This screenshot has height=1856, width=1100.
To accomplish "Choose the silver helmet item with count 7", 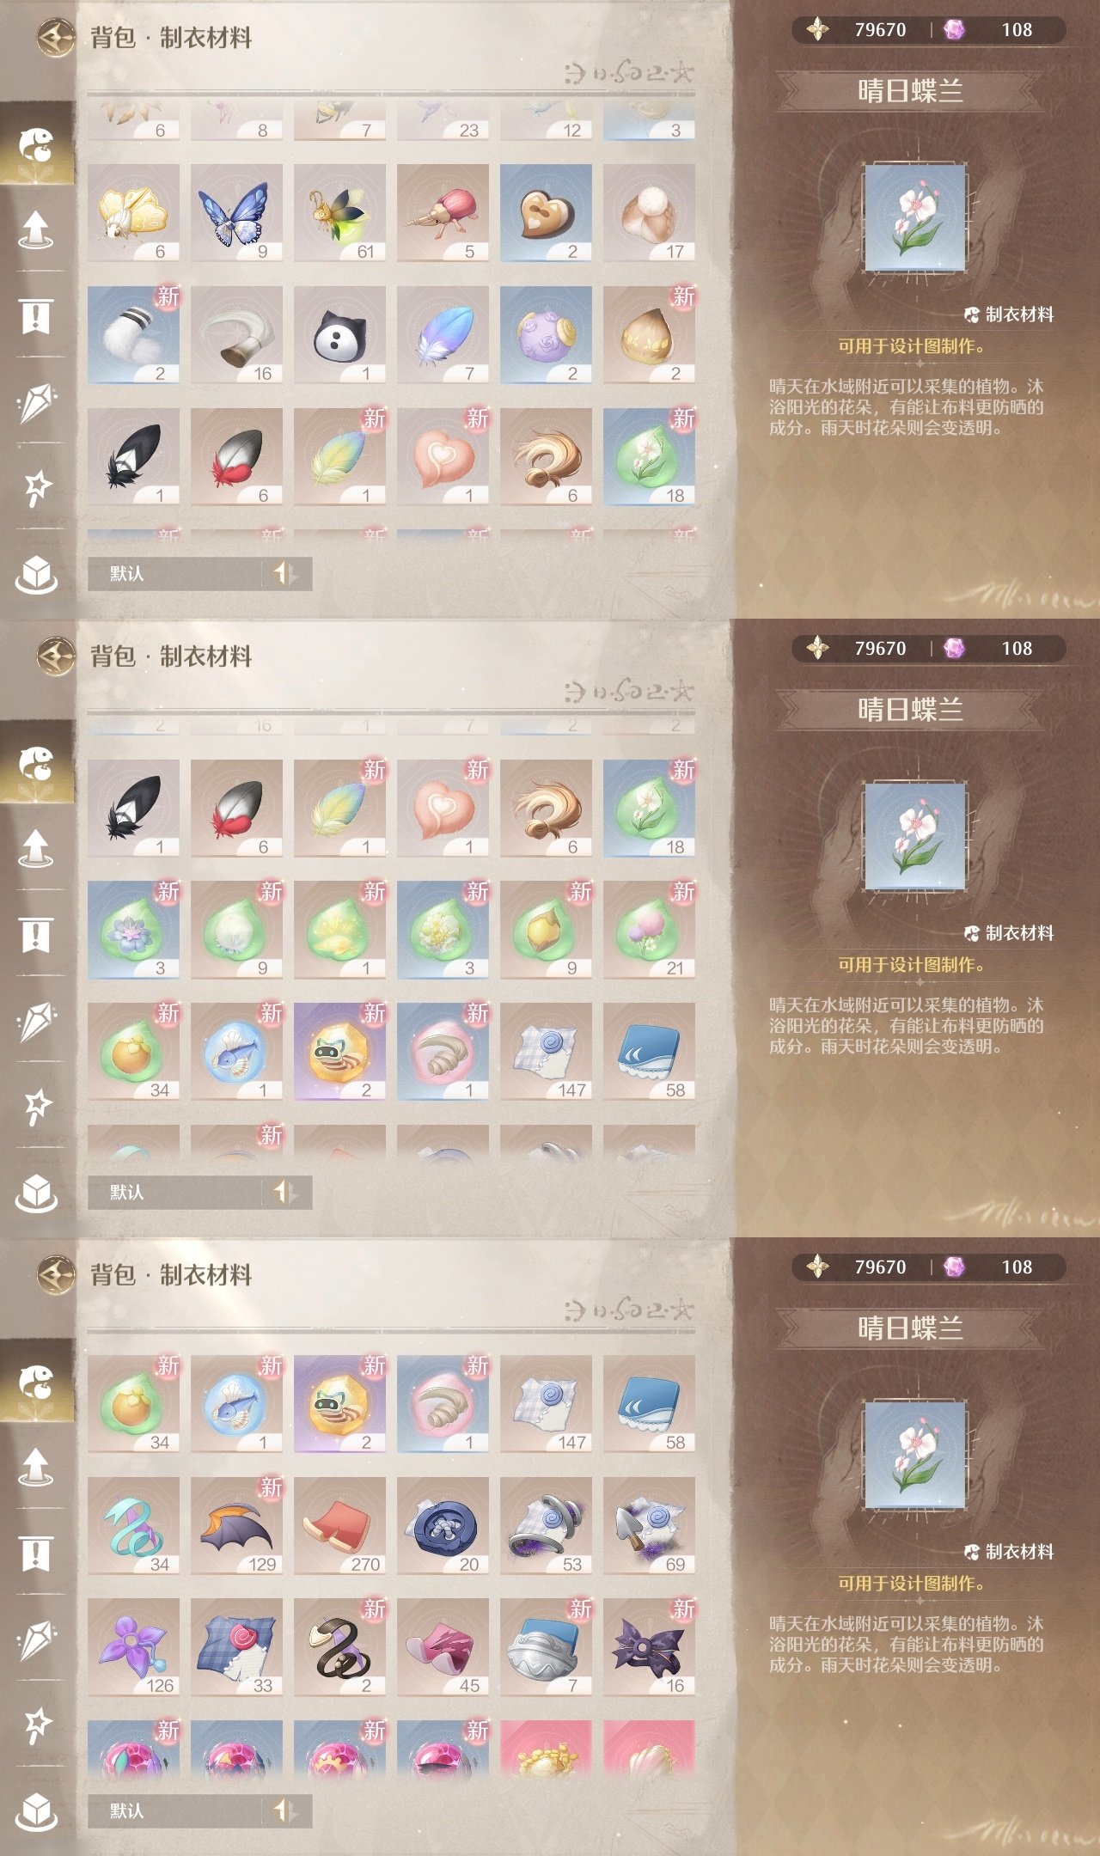I will [x=546, y=1647].
